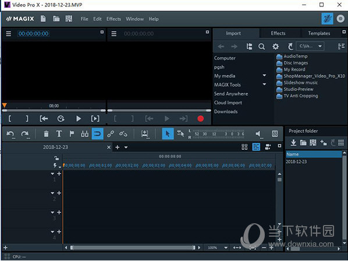Set range in-point with the left bracket
This screenshot has width=348, height=261.
tap(10, 119)
